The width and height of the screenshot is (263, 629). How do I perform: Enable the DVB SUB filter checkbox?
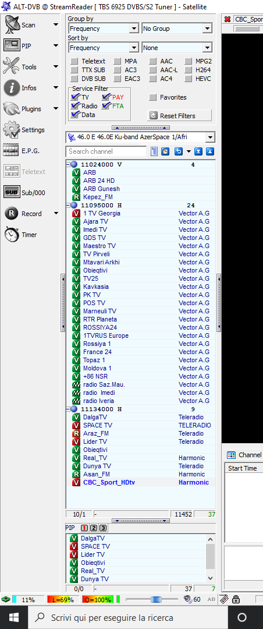coord(74,79)
